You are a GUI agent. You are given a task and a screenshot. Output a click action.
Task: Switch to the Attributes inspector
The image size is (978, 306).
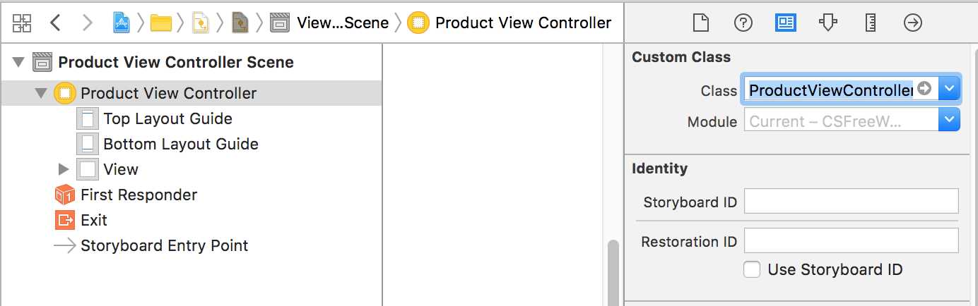coord(827,23)
